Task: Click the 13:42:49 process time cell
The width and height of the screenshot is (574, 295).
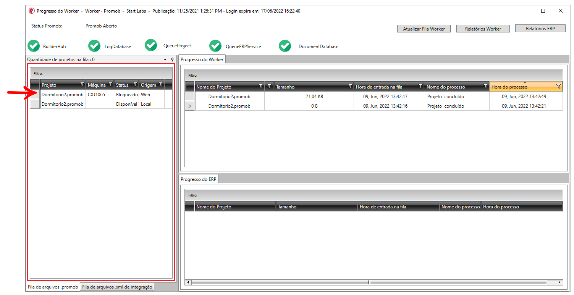Action: point(526,96)
